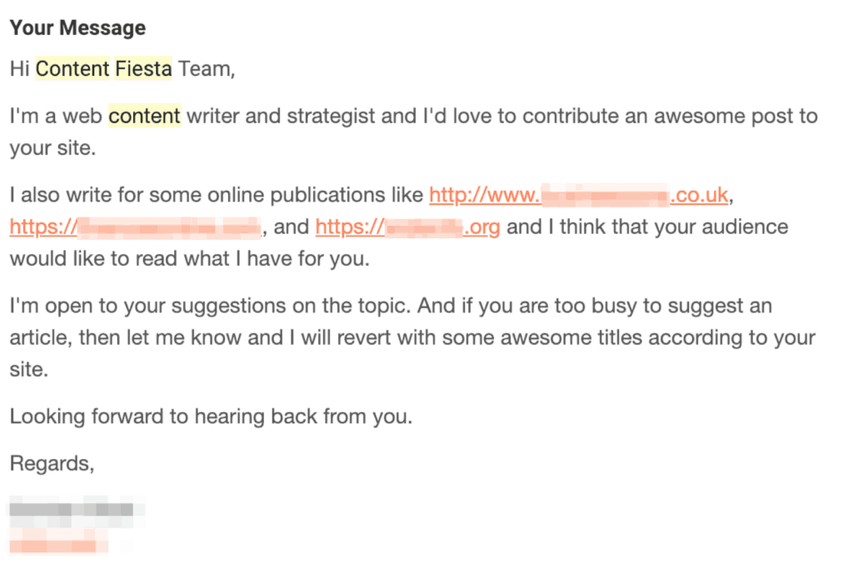Open the fully blurred https:// link before ", and"

coord(135,227)
